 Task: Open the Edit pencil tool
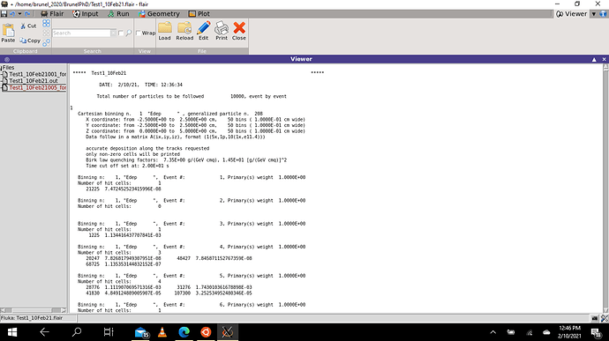204,31
